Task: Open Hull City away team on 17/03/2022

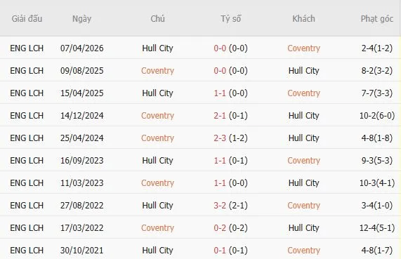Action: coord(303,228)
